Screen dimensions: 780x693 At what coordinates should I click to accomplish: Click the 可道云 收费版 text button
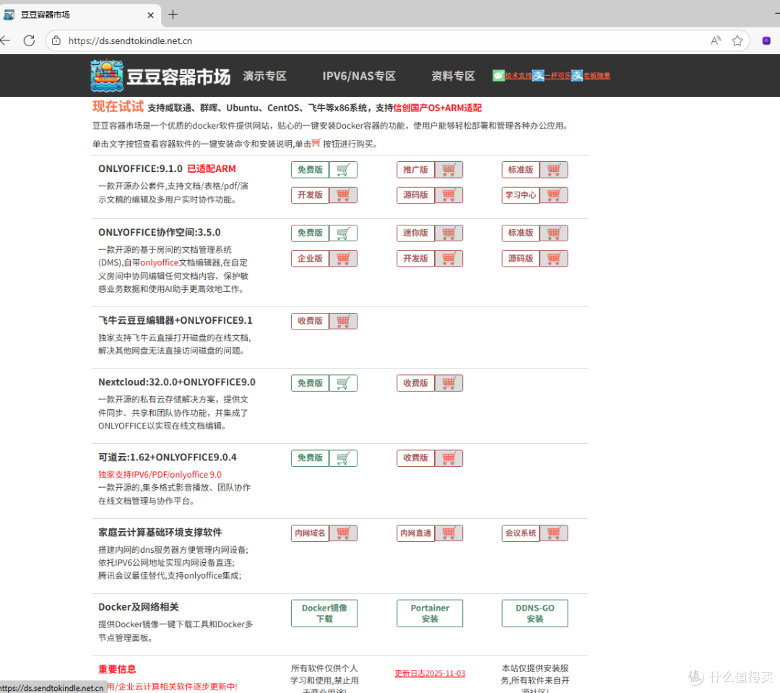(x=416, y=458)
